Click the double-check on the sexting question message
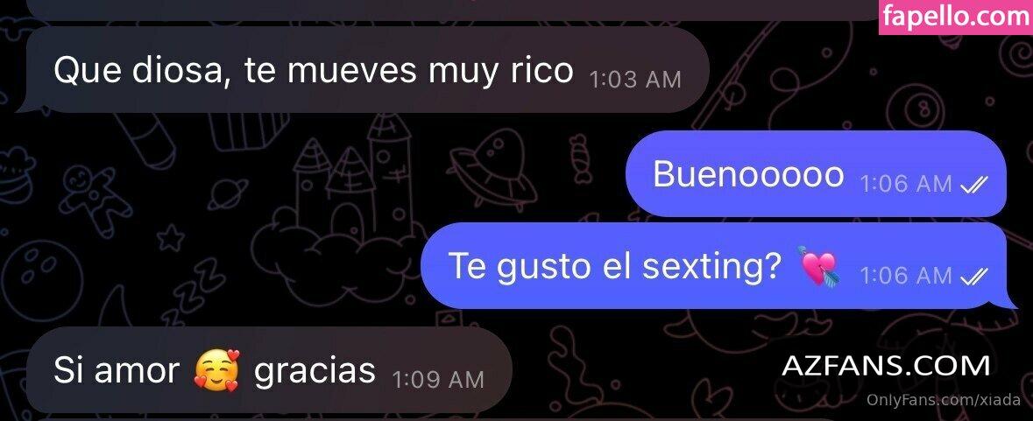The height and width of the screenshot is (421, 1033). [x=973, y=277]
